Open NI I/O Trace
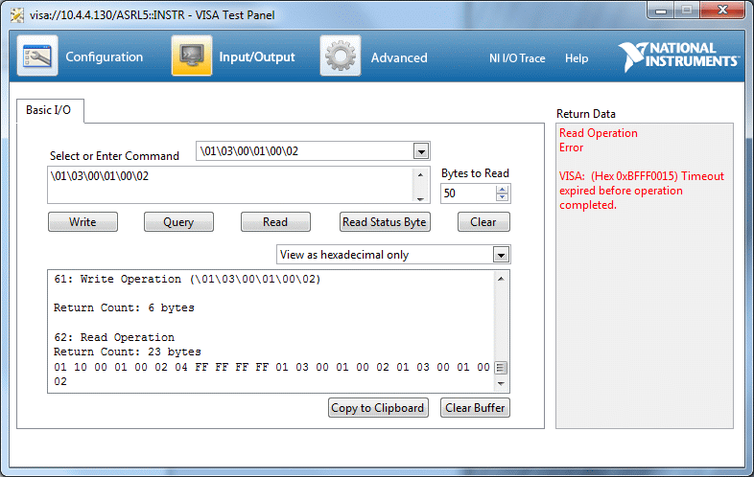The width and height of the screenshot is (754, 477). (x=517, y=58)
